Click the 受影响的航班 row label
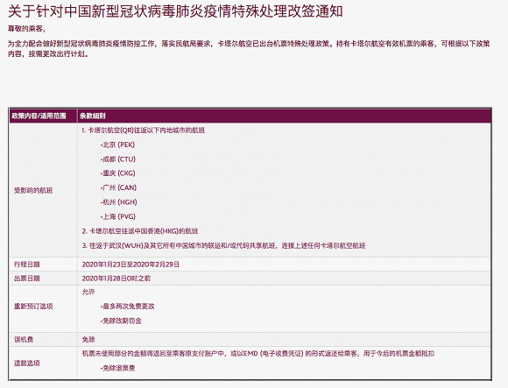The height and width of the screenshot is (388, 508). click(x=33, y=190)
